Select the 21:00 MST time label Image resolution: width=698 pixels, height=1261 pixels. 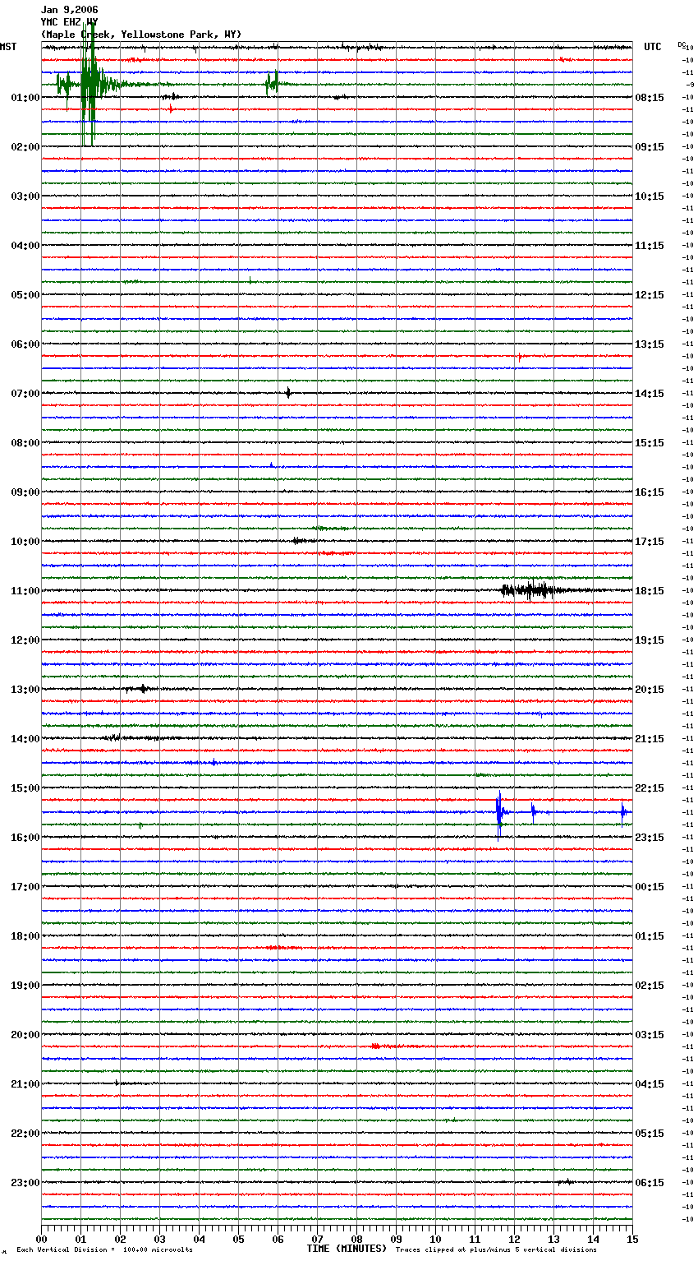click(x=25, y=1084)
